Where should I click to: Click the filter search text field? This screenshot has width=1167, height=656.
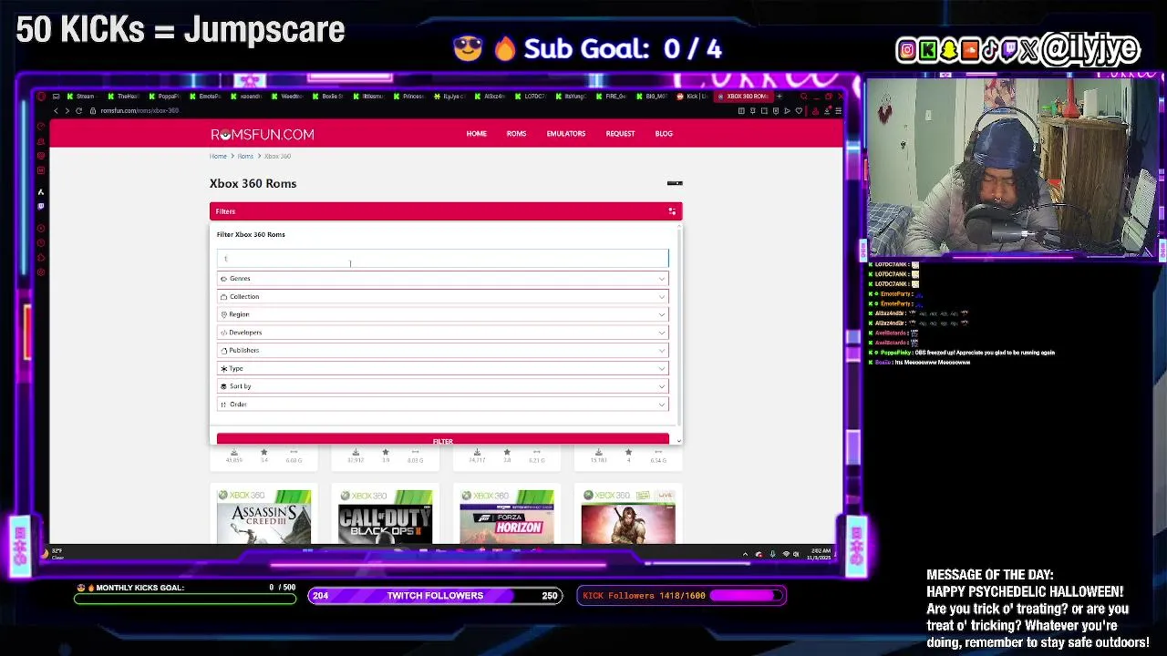[x=442, y=259]
